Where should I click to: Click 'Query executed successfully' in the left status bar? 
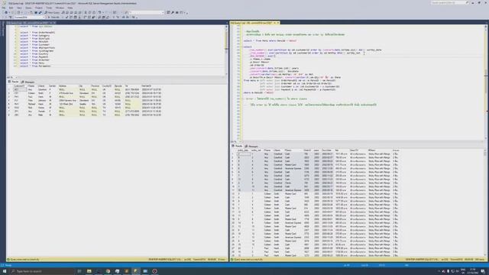(x=25, y=260)
